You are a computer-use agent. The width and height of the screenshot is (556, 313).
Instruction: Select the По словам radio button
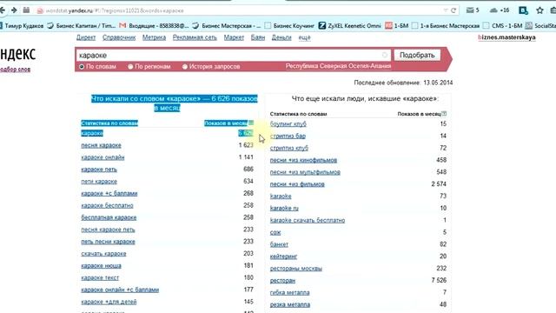[x=82, y=66]
